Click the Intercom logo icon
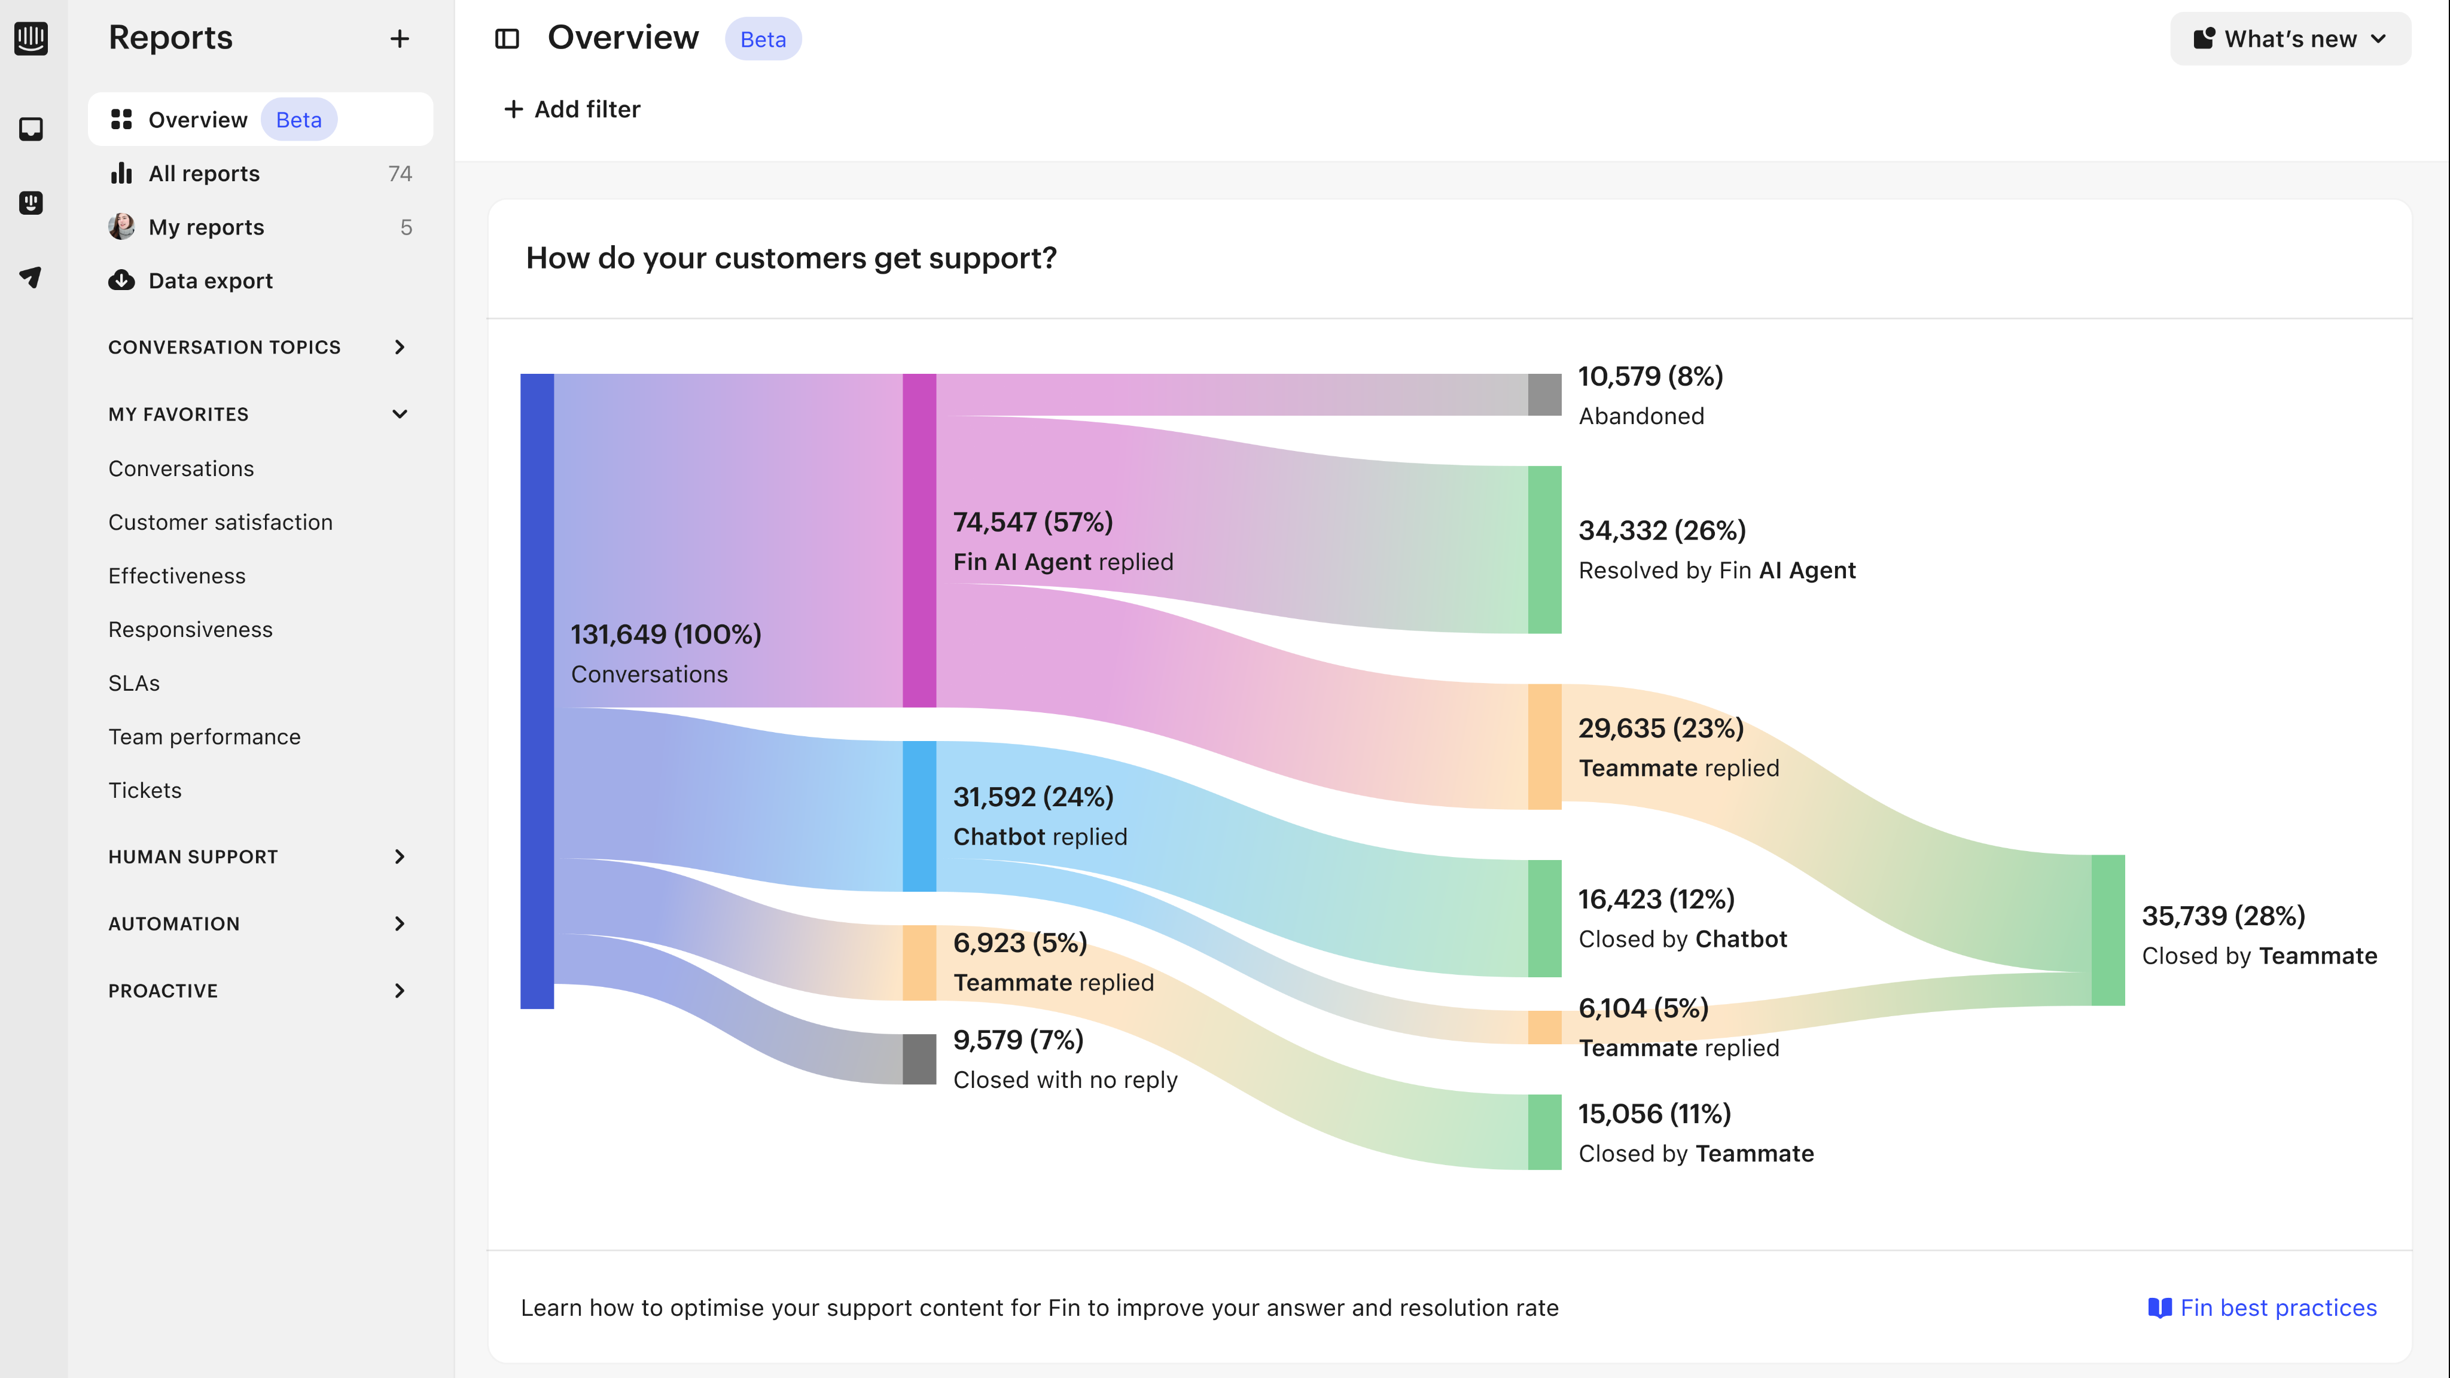This screenshot has height=1378, width=2450. tap(31, 38)
